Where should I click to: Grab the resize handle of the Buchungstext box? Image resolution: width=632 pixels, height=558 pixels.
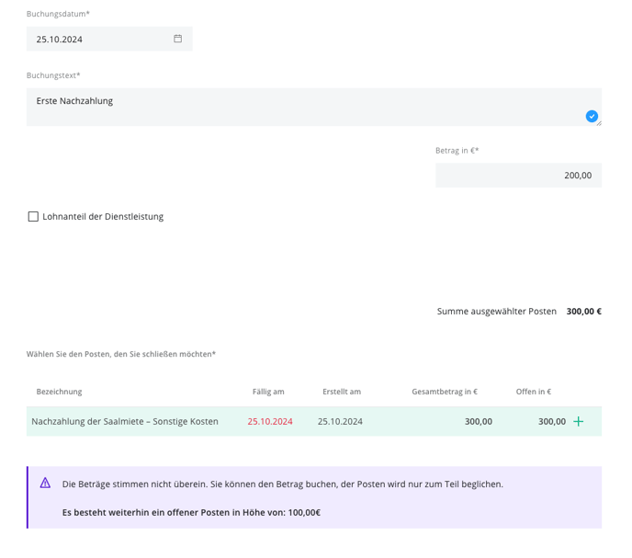click(599, 123)
